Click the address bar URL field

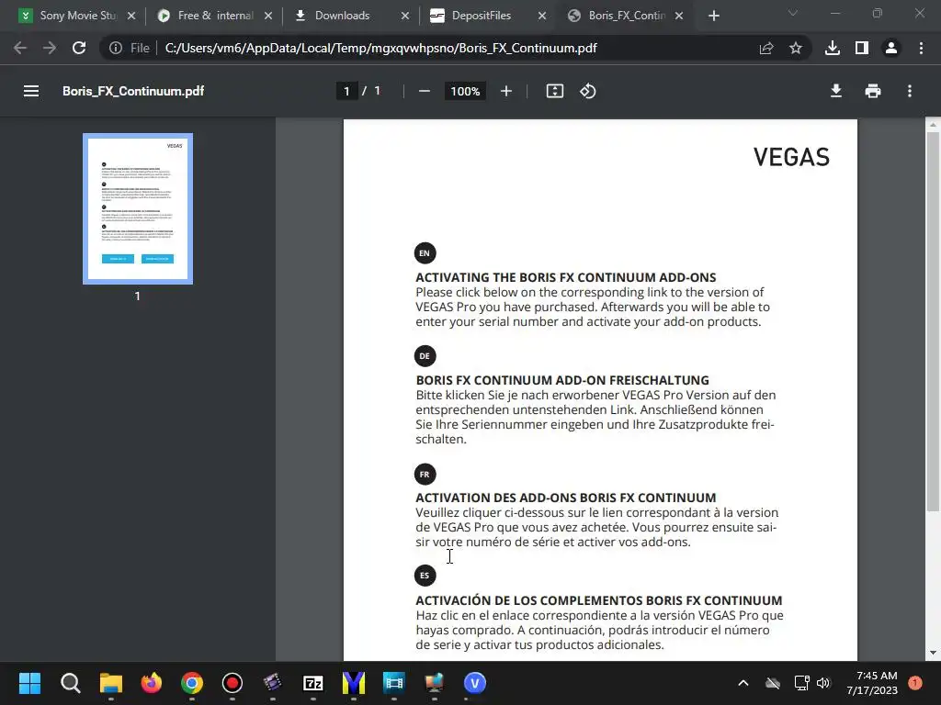(x=380, y=48)
